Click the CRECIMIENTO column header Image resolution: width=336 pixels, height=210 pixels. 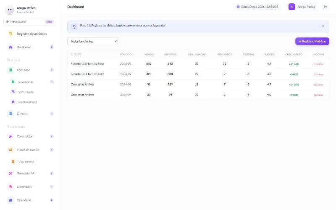pos(294,55)
